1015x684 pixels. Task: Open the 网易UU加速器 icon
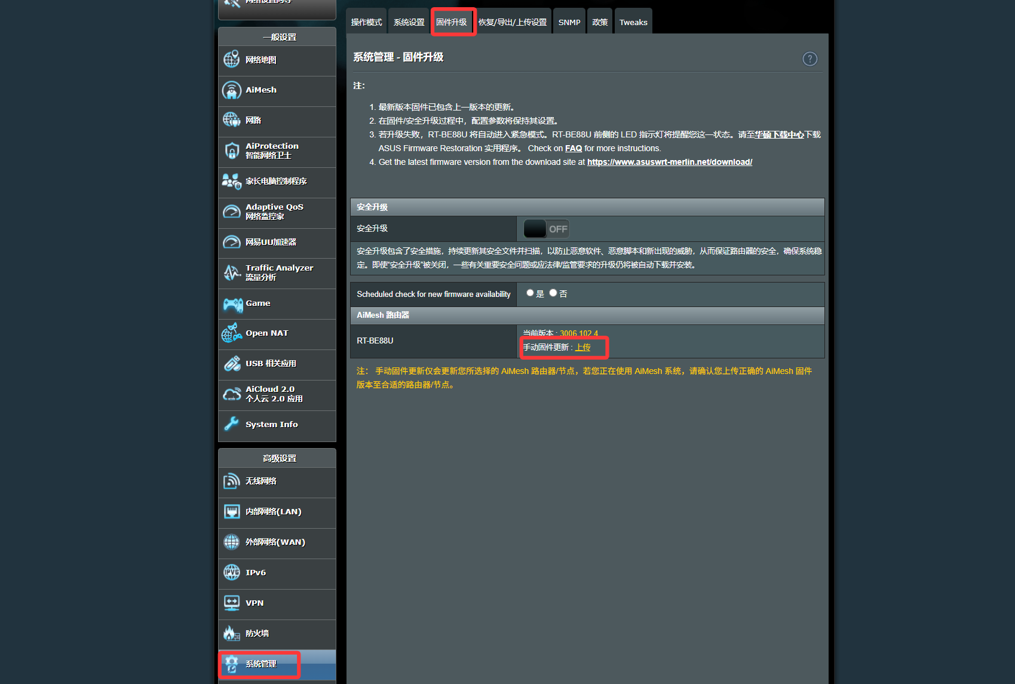pyautogui.click(x=232, y=242)
